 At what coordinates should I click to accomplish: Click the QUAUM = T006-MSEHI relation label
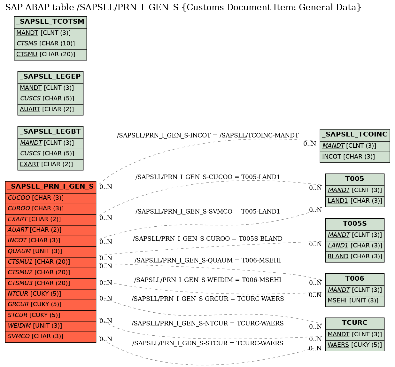[x=208, y=261]
